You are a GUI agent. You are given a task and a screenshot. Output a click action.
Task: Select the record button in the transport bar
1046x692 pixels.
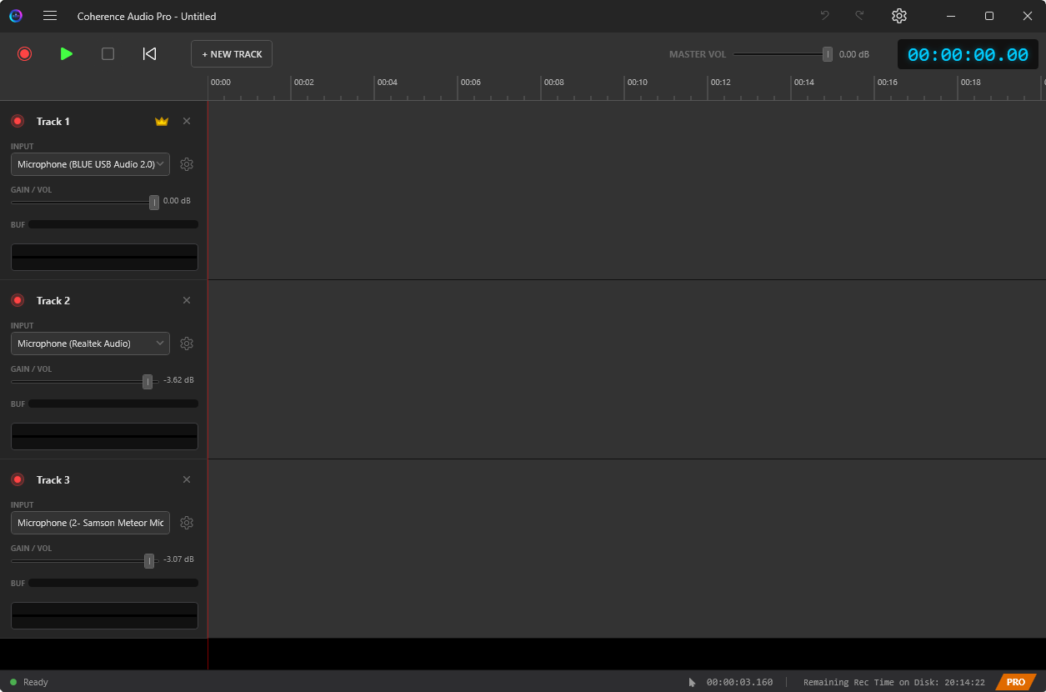click(24, 53)
